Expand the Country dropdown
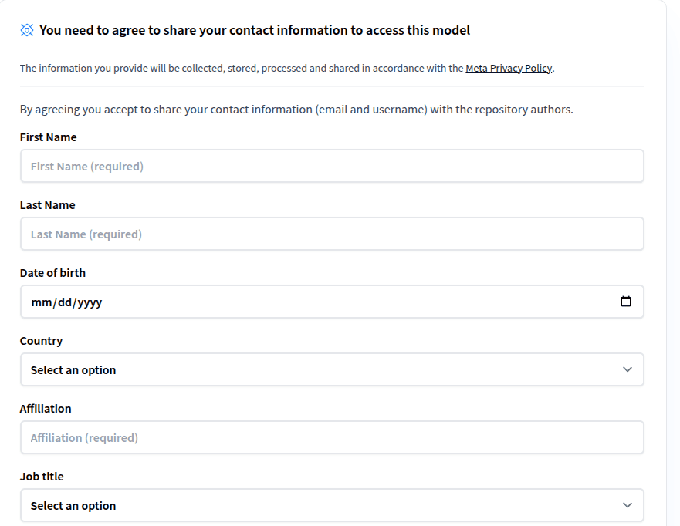Image resolution: width=680 pixels, height=526 pixels. [x=332, y=370]
